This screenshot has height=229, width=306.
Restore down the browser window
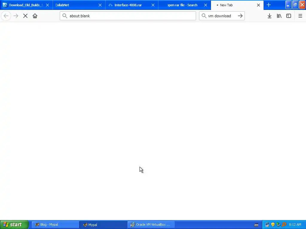pyautogui.click(x=295, y=5)
